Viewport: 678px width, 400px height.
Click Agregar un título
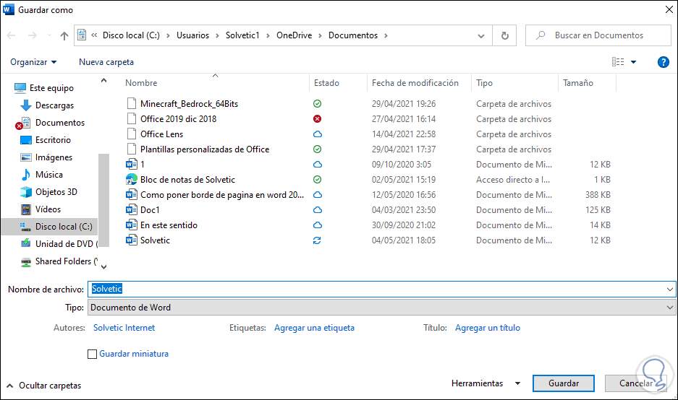click(488, 328)
